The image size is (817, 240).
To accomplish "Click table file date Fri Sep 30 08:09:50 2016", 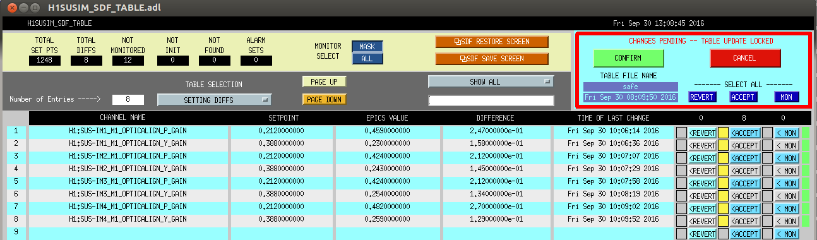I will pyautogui.click(x=630, y=97).
